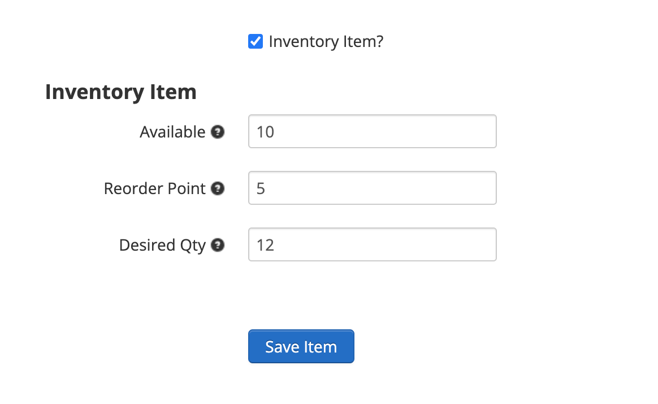Show help tooltip icon for Reorder Point
This screenshot has height=404, width=658.
coord(218,188)
